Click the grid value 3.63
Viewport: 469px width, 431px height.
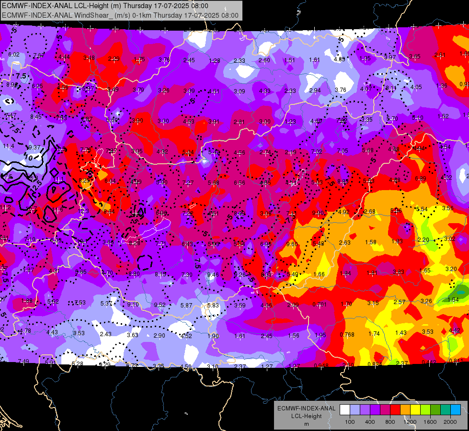point(133,335)
